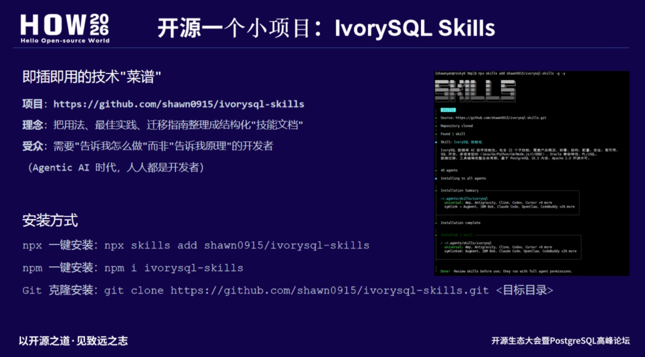Image resolution: width=645 pixels, height=357 pixels.
Task: Click the '理念' line about 结构化"技能文档"
Action: point(163,125)
